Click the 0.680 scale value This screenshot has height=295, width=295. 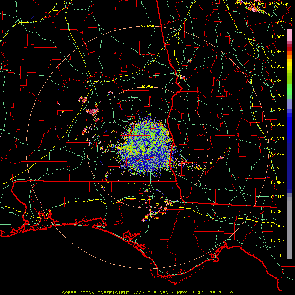click(278, 124)
